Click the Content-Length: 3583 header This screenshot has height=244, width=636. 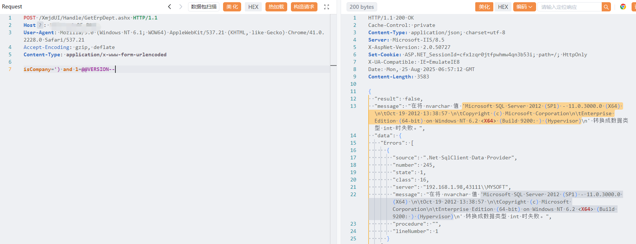[x=399, y=77]
